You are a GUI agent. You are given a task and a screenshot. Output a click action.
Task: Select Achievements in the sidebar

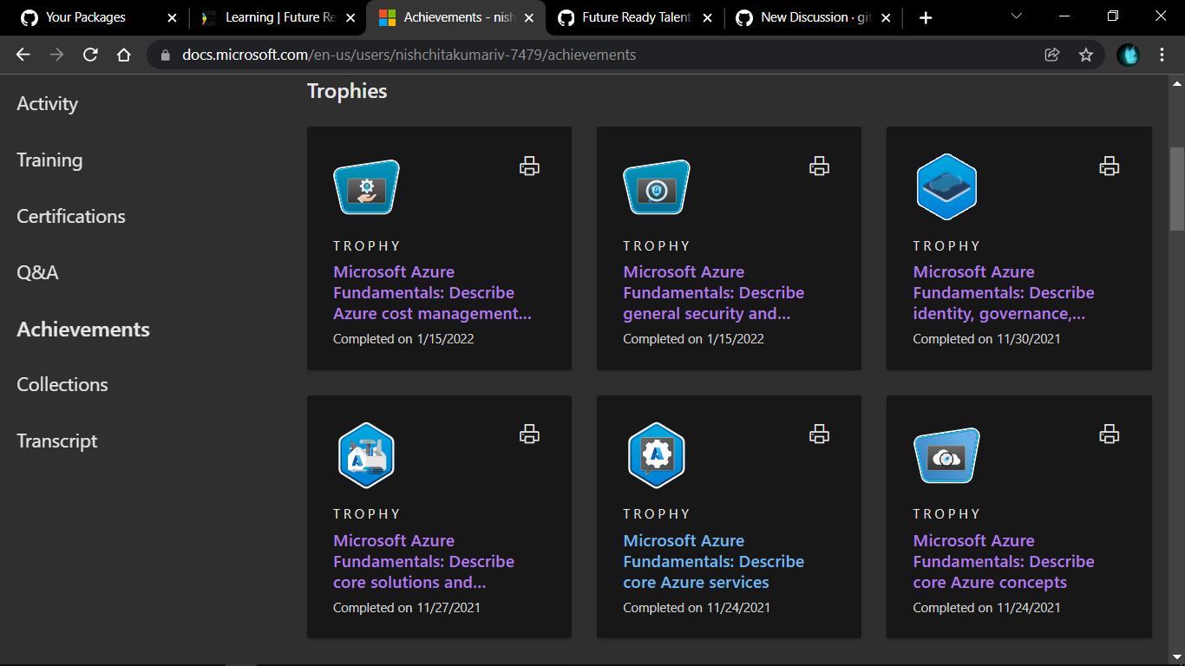coord(83,330)
